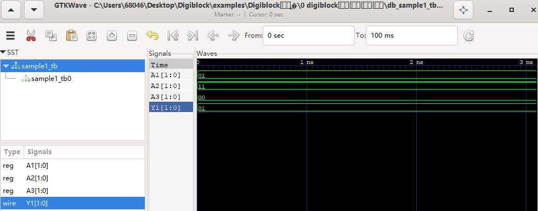Click the Zoom Out minus icon
Image resolution: width=538 pixels, height=211 pixels.
point(132,36)
